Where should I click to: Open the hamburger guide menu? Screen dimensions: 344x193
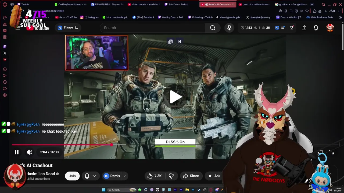[x=18, y=28]
